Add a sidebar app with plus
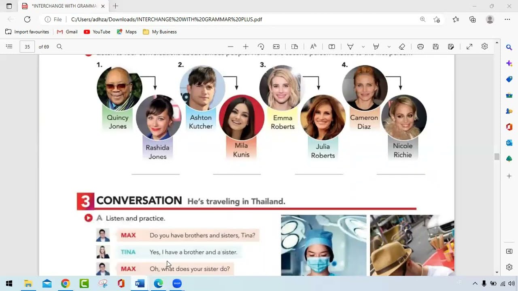Screen dimensions: 518x291 pos(509,176)
